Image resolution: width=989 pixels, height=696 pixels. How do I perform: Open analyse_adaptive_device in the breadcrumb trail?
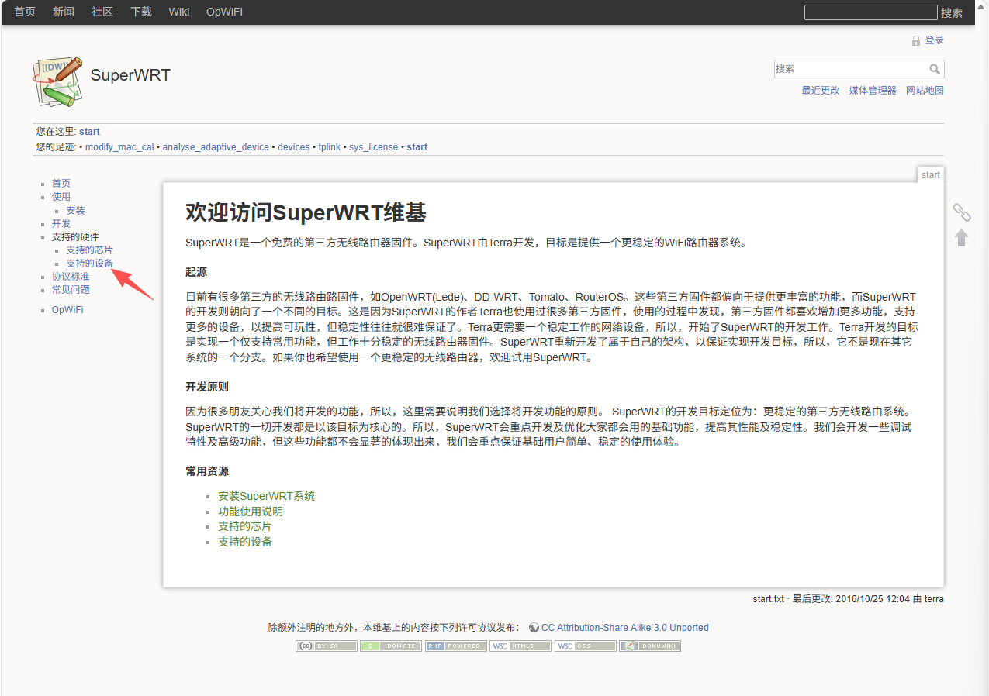pos(216,147)
